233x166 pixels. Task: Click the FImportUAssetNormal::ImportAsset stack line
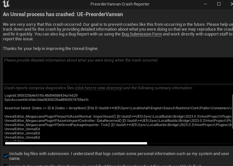point(118,116)
